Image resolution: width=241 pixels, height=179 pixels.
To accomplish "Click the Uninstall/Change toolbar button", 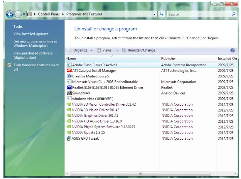I will (x=139, y=50).
